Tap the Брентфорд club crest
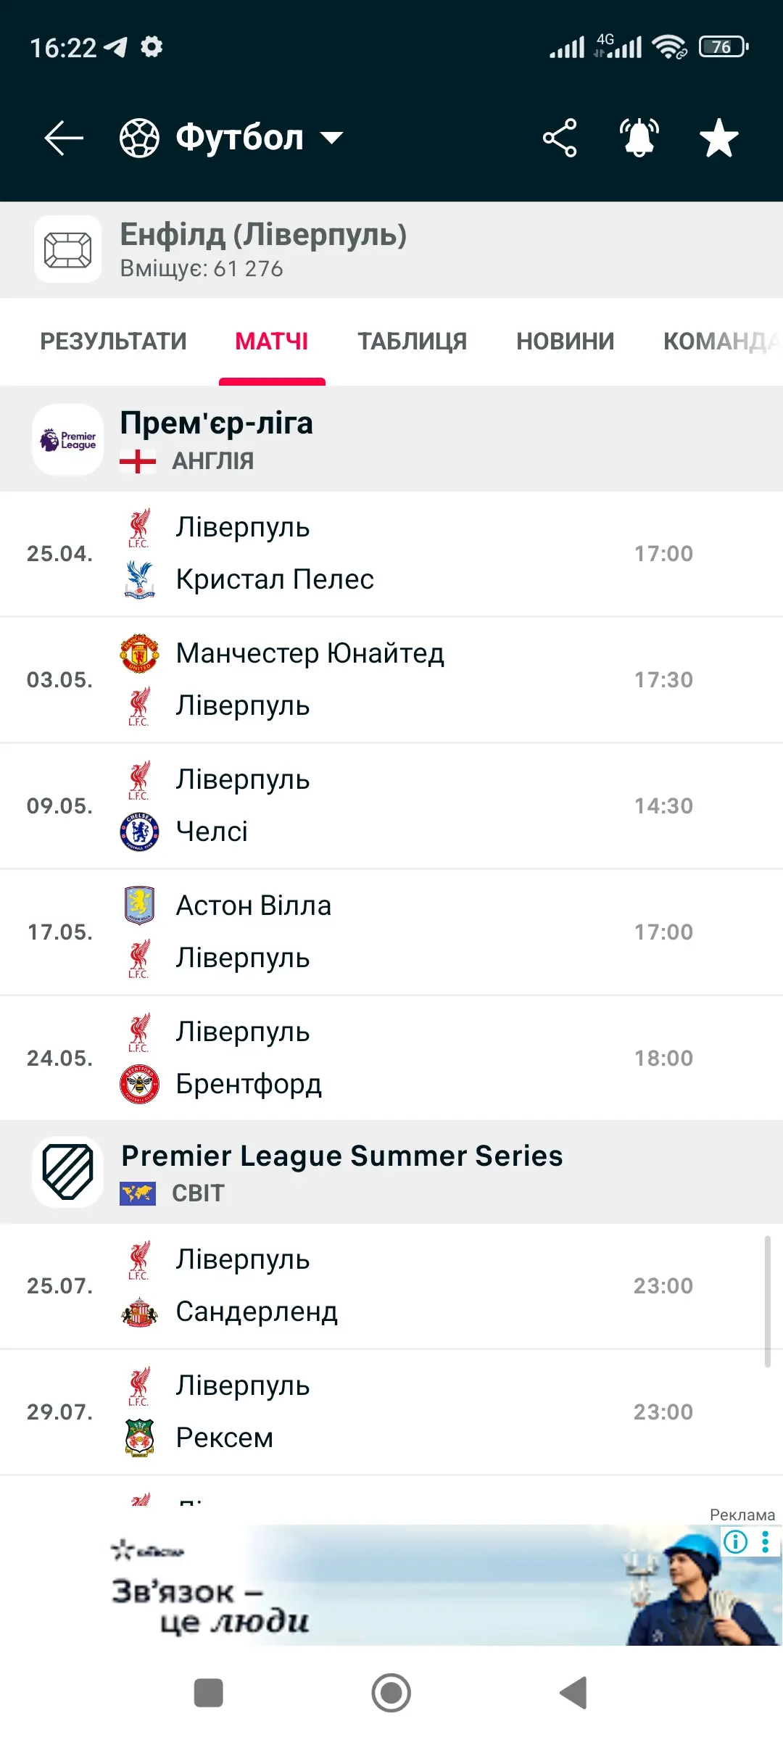The height and width of the screenshot is (1740, 783). point(139,1084)
